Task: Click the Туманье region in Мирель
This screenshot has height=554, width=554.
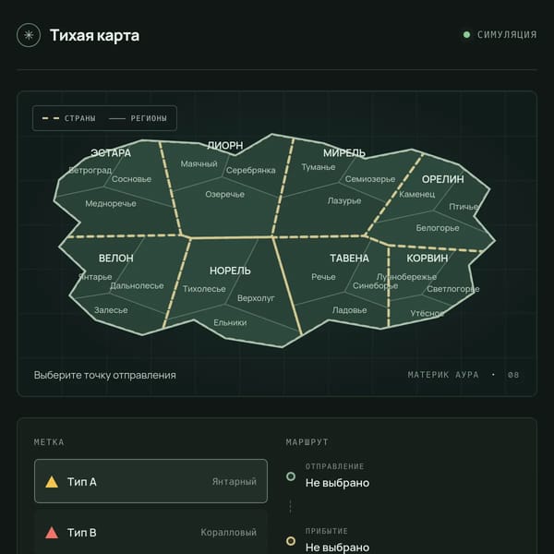Action: [x=319, y=167]
